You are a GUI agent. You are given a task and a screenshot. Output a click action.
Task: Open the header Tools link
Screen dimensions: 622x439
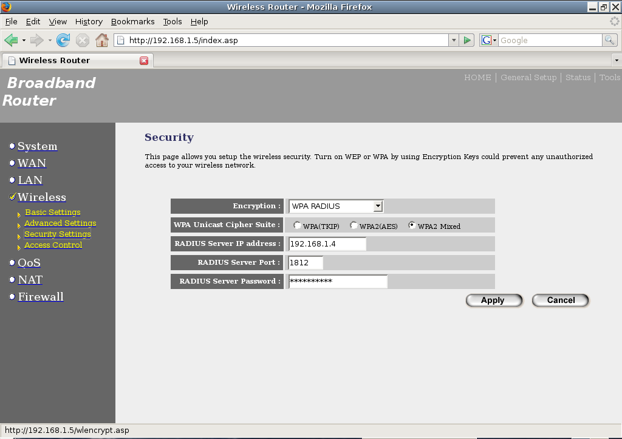pyautogui.click(x=610, y=77)
